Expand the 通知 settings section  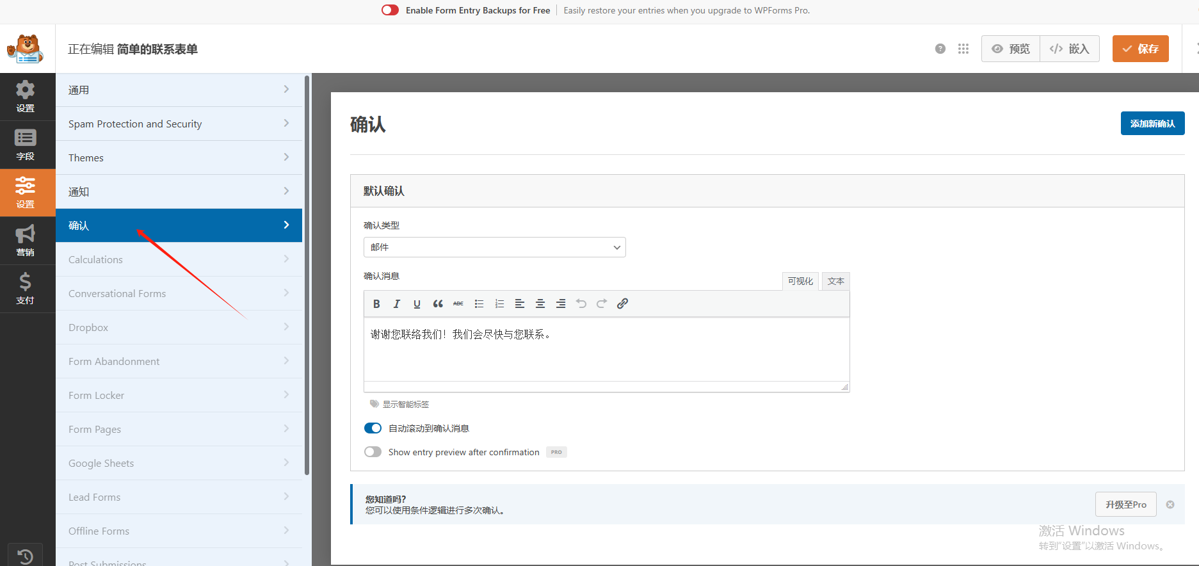[x=179, y=192]
